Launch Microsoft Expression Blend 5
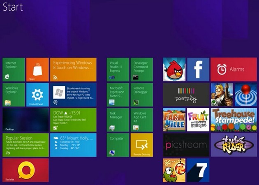 [x=118, y=95]
